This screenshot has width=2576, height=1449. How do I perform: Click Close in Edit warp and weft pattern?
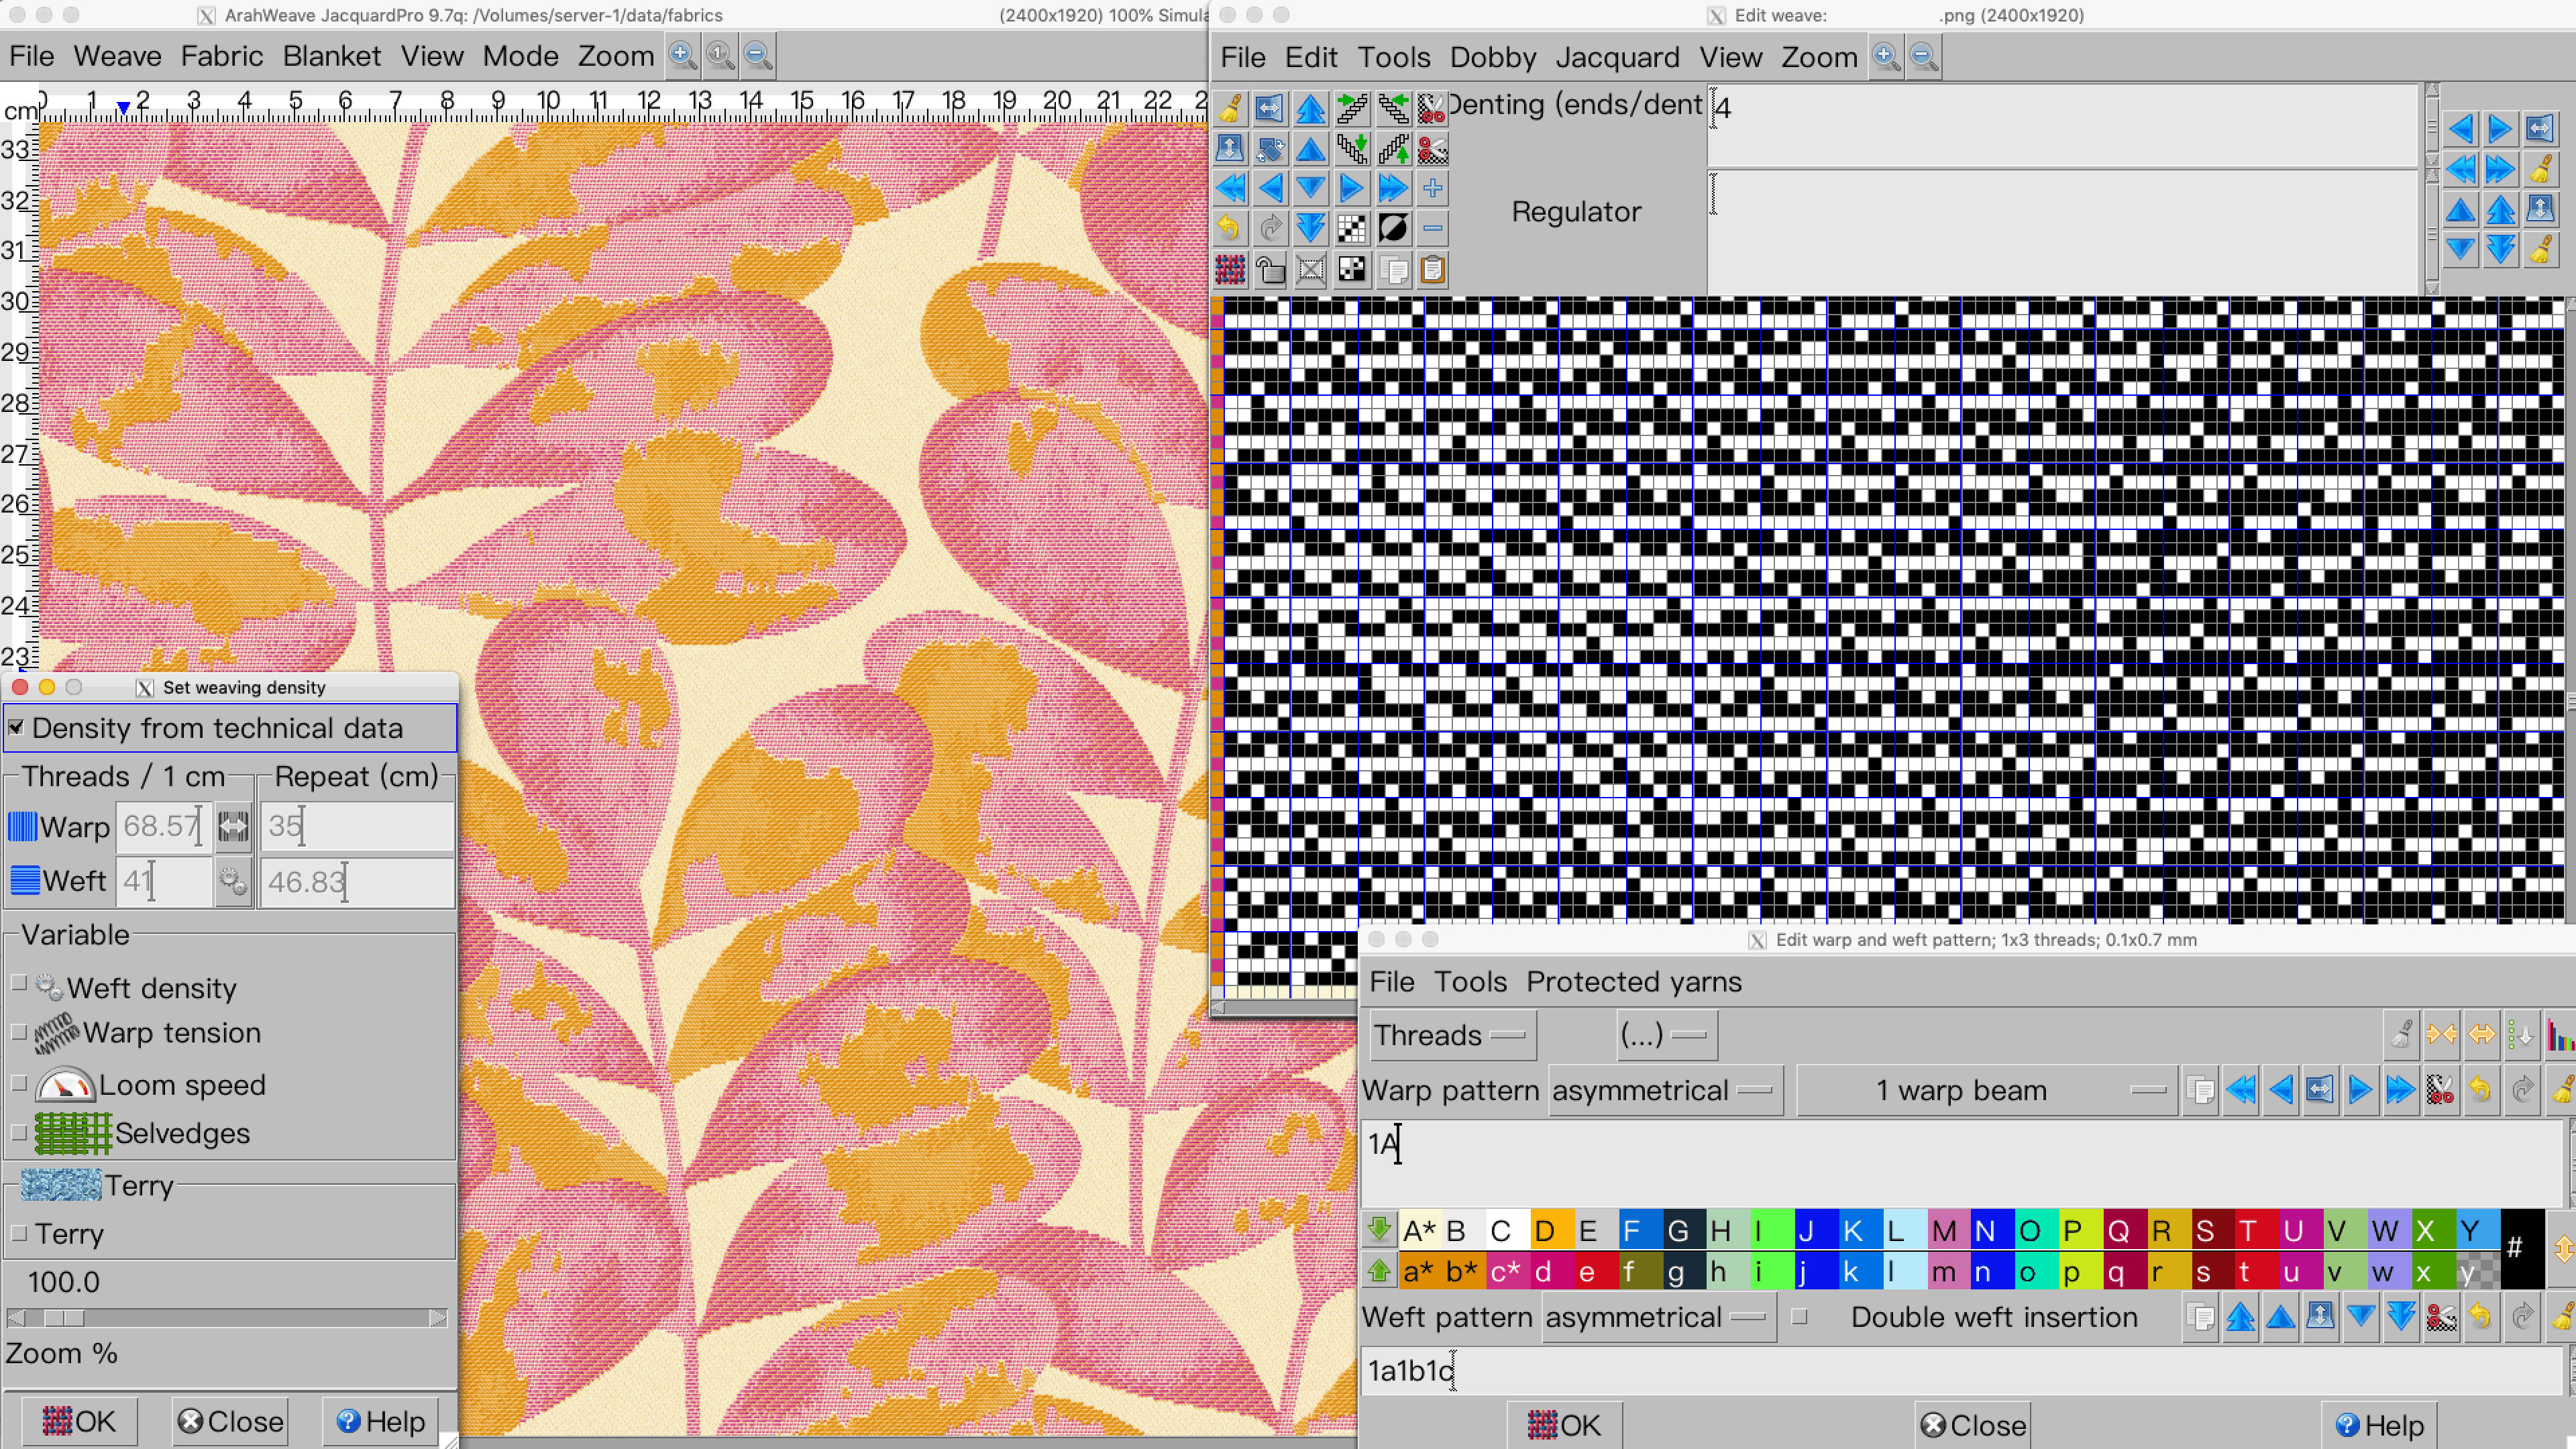pos(1974,1425)
